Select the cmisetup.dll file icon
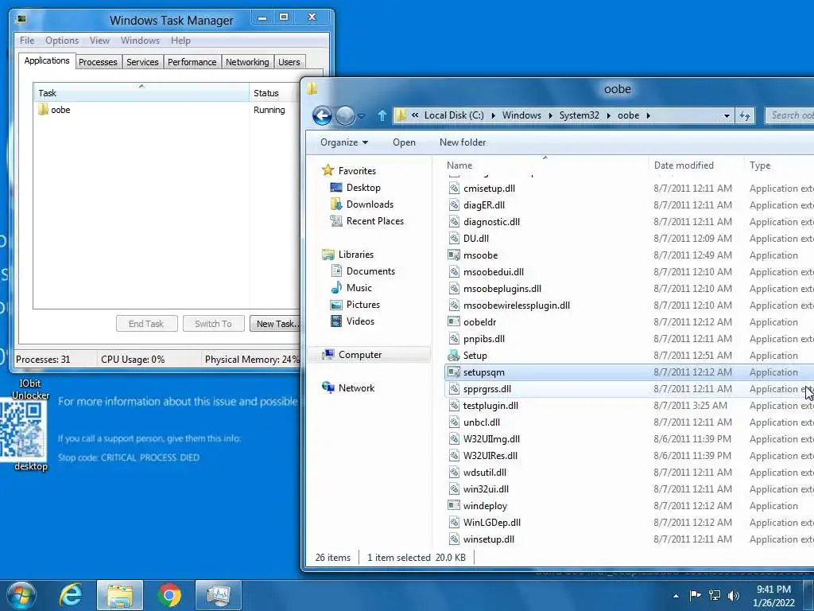The image size is (814, 611). [454, 188]
